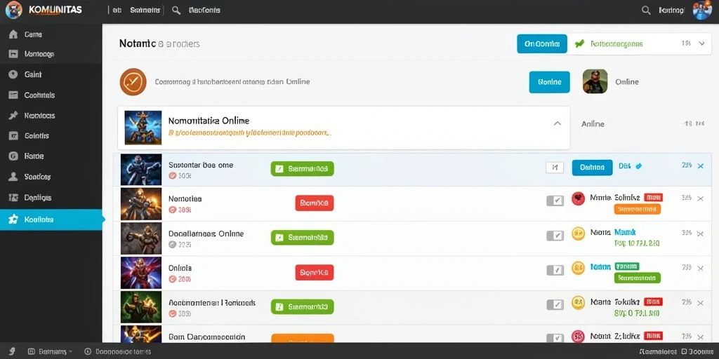Open the Datmams dropdown in the status bar
This screenshot has height=359, width=719.
pos(50,352)
